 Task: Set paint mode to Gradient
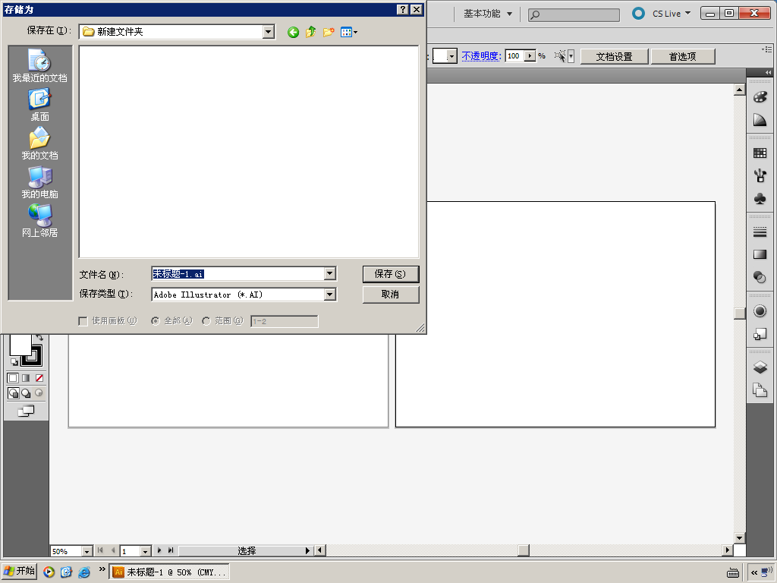26,378
